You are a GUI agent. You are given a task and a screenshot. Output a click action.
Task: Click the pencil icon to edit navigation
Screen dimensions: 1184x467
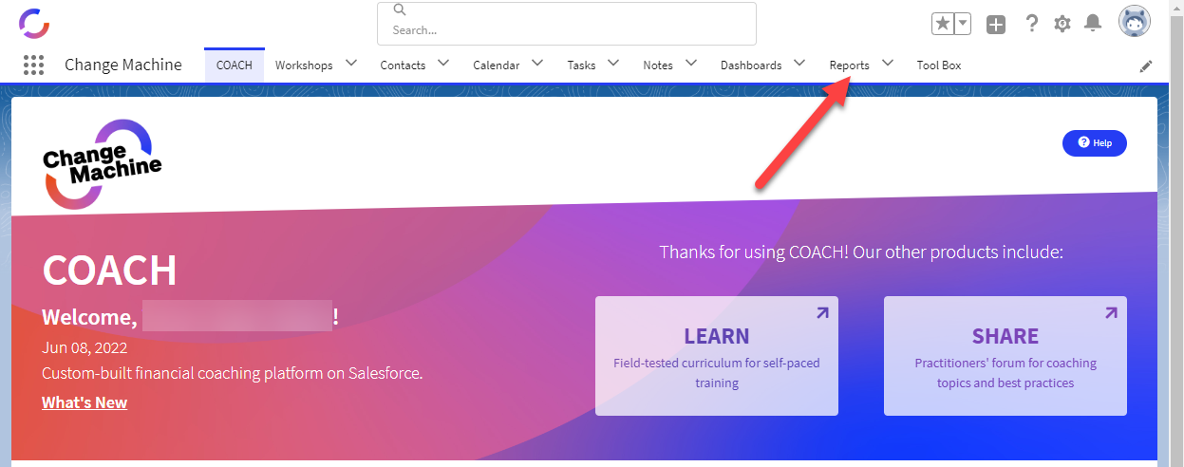tap(1146, 66)
